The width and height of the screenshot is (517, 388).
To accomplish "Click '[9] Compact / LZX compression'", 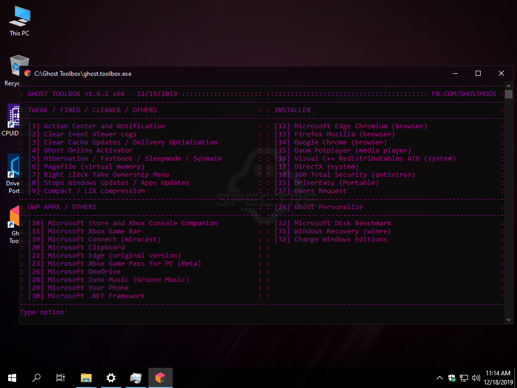I will point(86,190).
